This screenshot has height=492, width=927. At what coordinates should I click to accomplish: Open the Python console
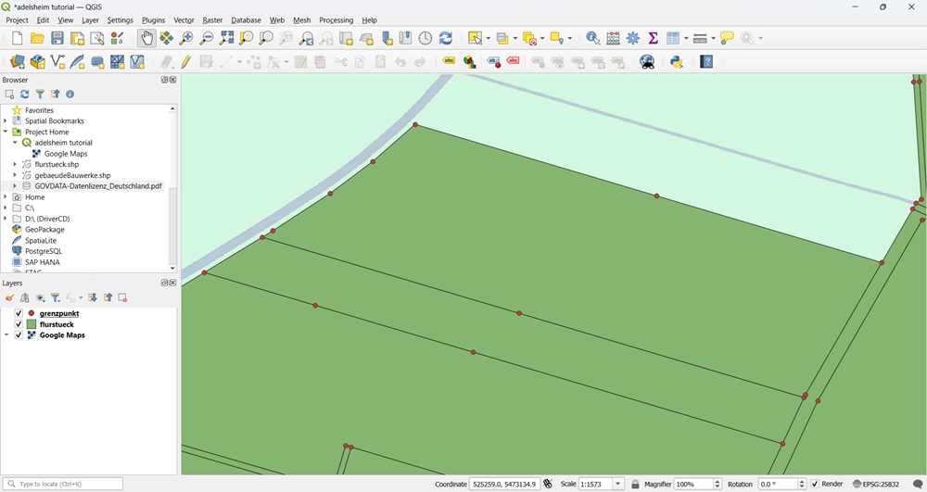point(678,62)
